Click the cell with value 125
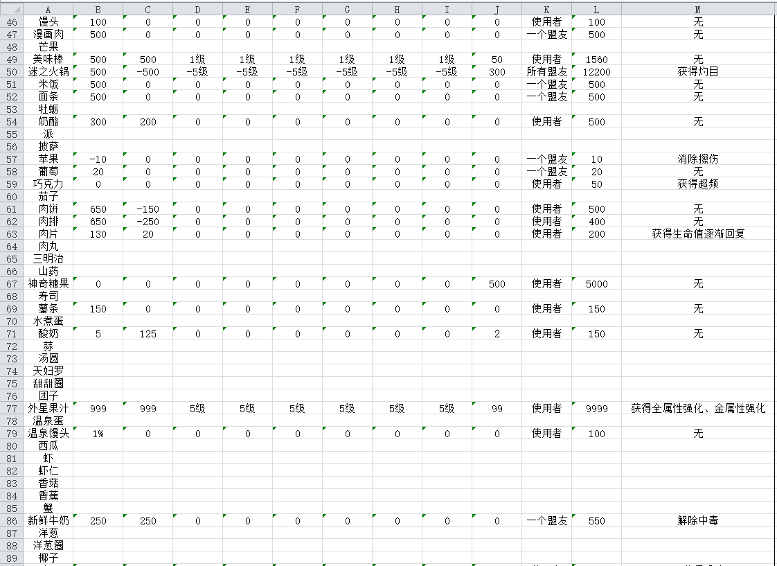The image size is (777, 566). pos(148,333)
